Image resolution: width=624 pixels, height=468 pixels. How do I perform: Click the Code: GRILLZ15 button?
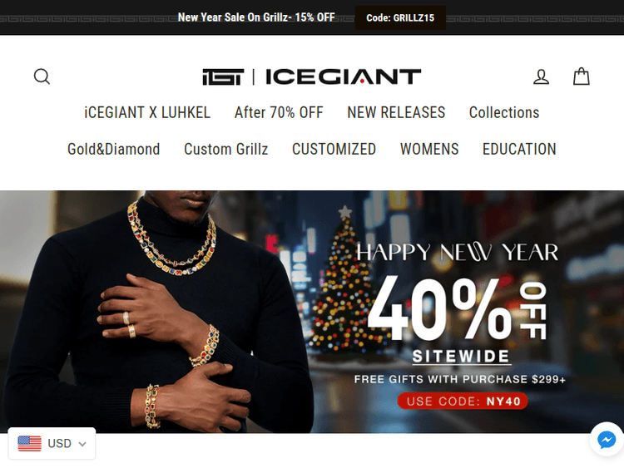click(400, 18)
